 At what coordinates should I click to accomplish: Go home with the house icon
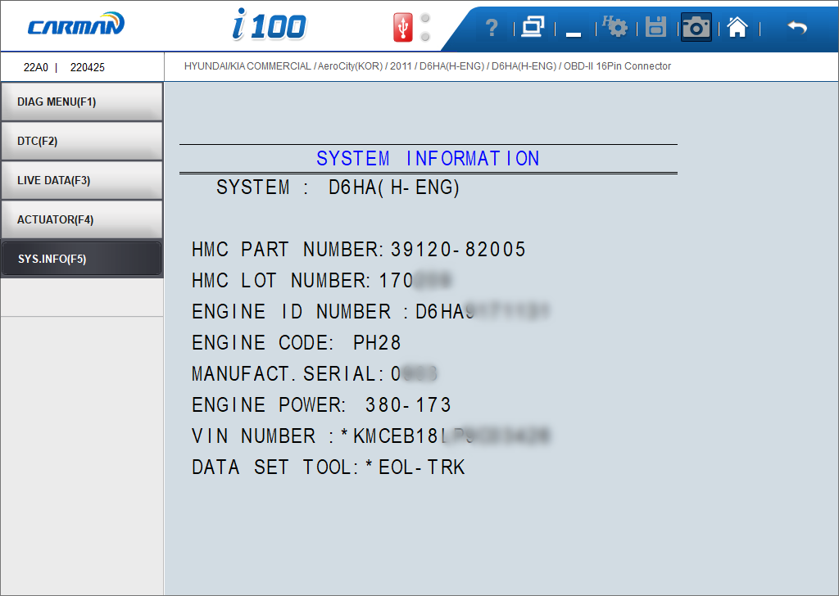pyautogui.click(x=737, y=27)
